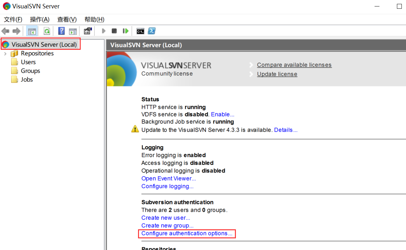Click the Repositories folder icon in tree
Image resolution: width=406 pixels, height=250 pixels.
coord(15,53)
